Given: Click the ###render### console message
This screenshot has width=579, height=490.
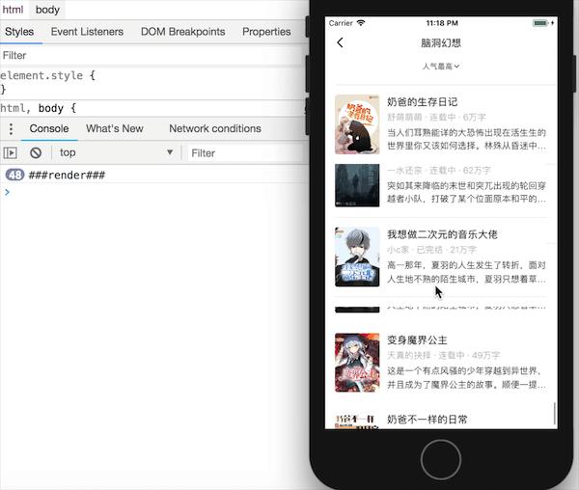Looking at the screenshot, I should tap(67, 175).
